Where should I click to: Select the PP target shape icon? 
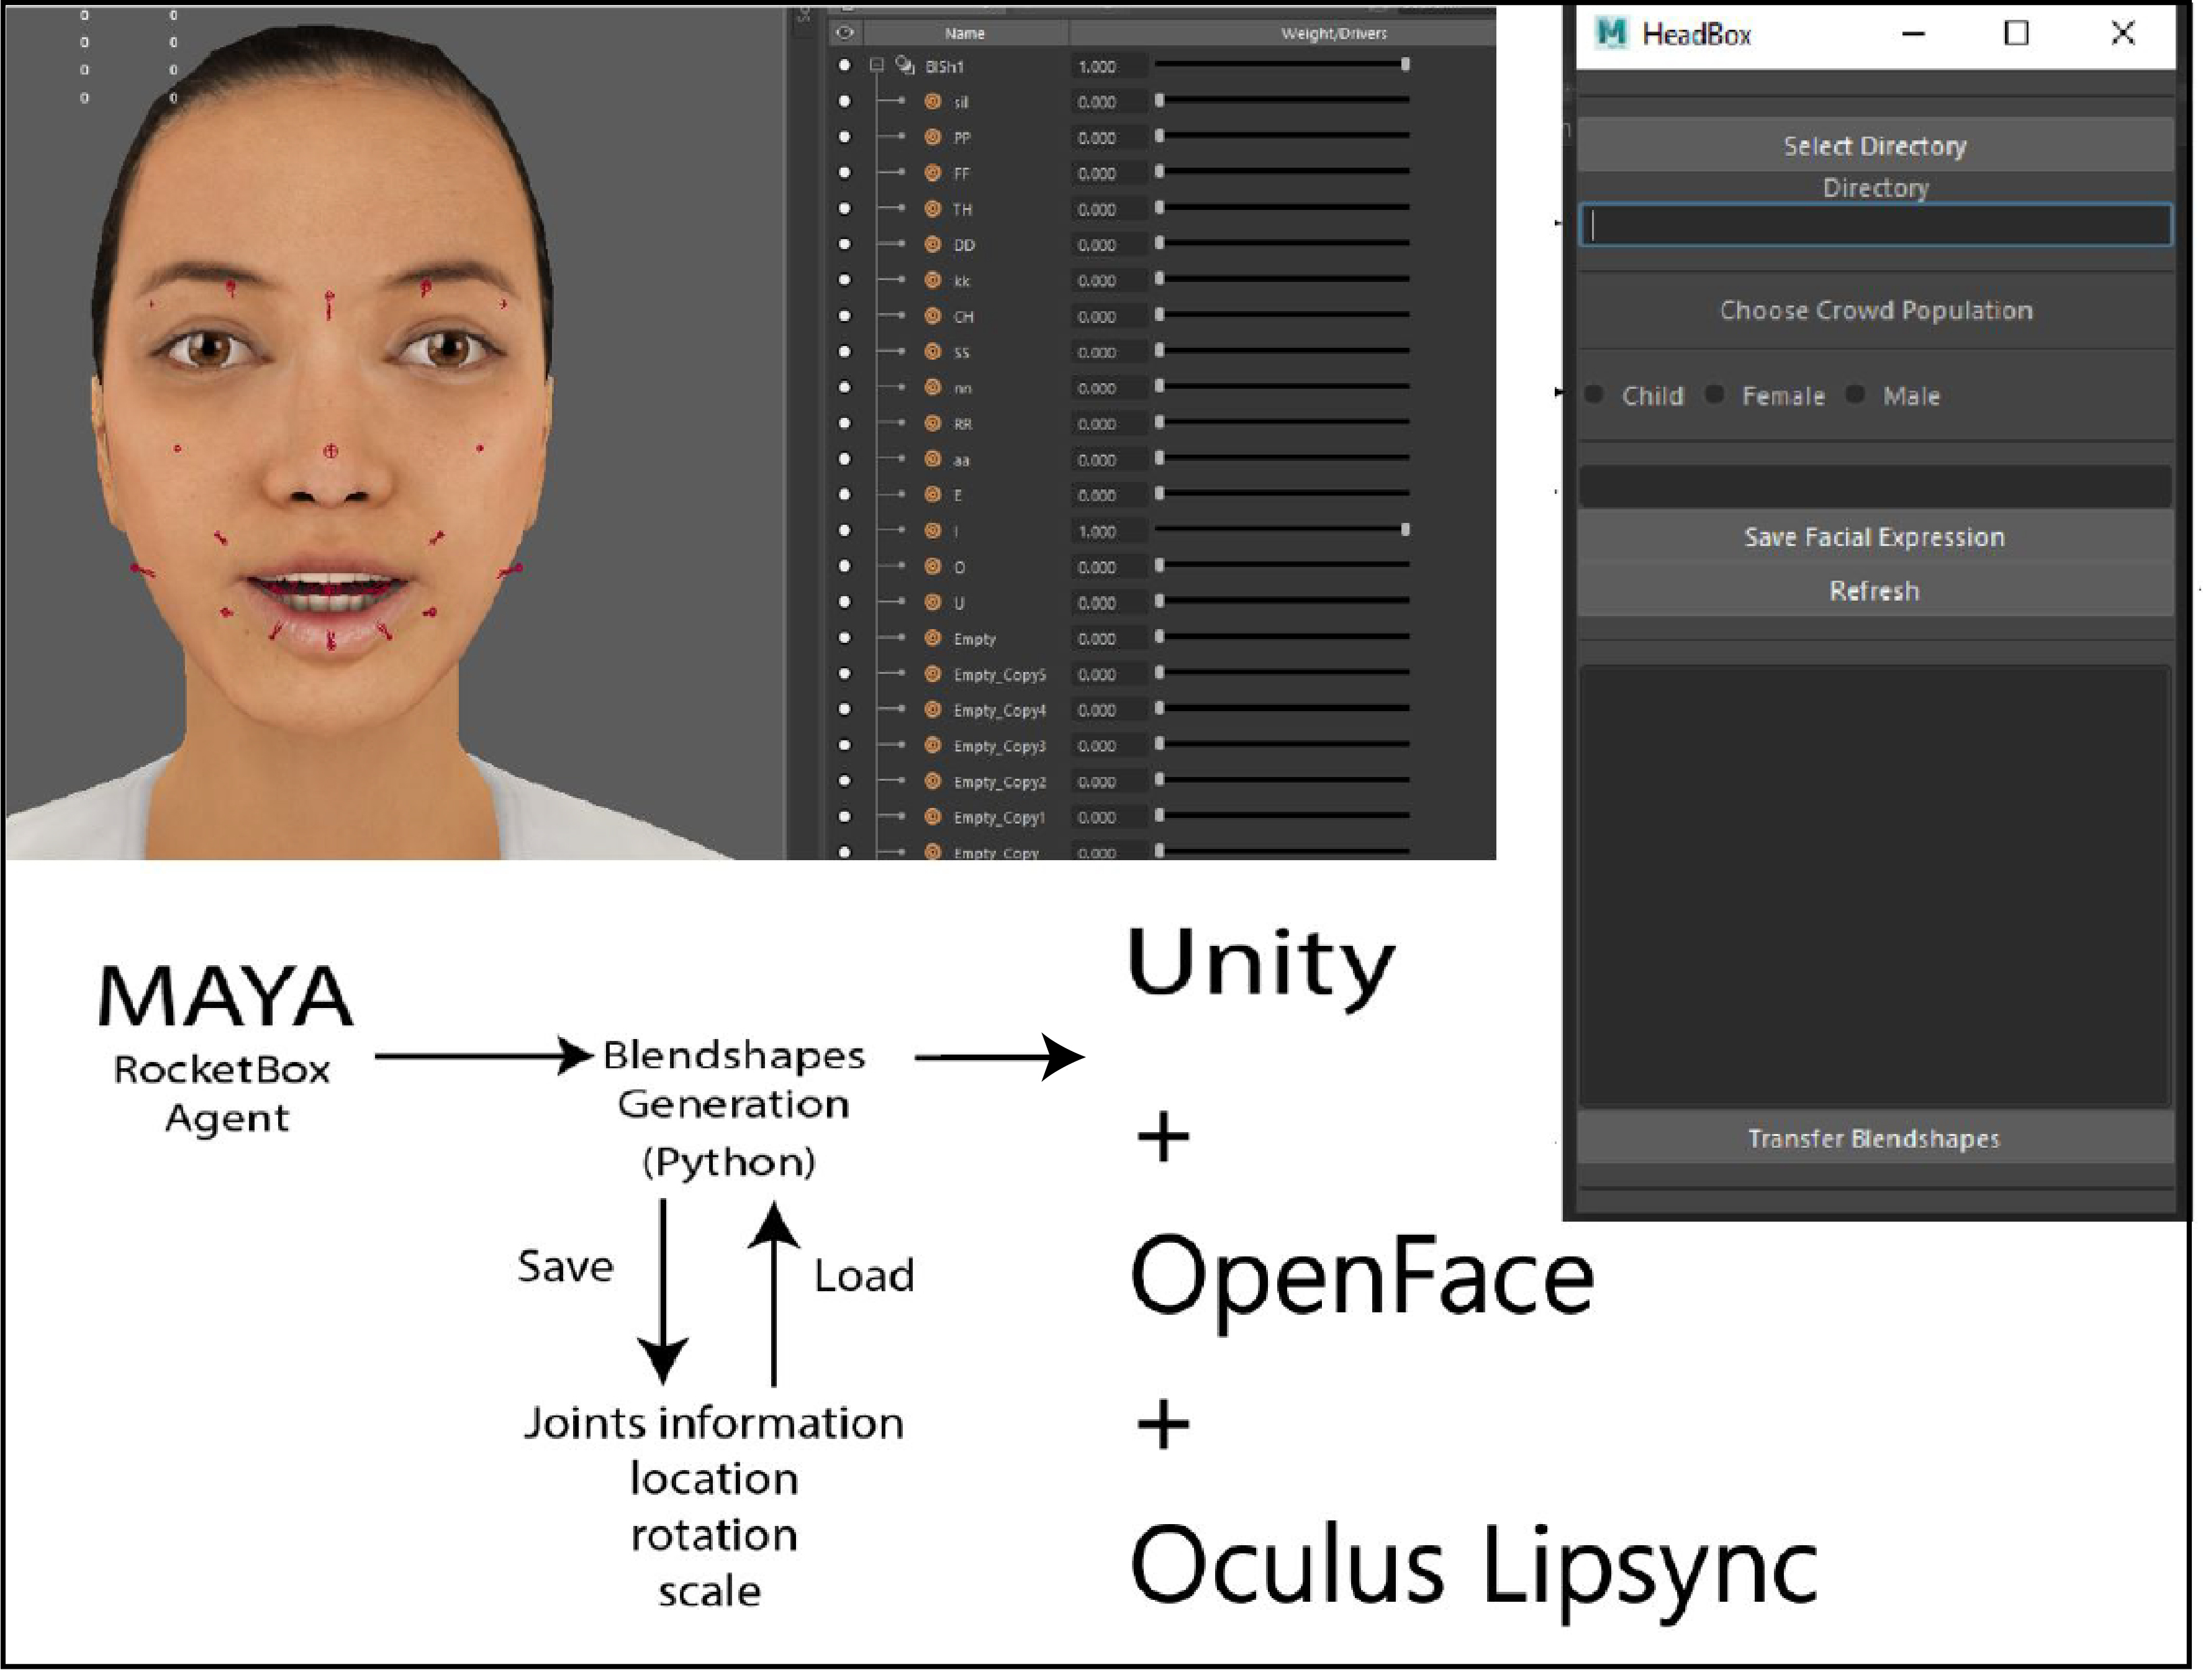click(933, 137)
